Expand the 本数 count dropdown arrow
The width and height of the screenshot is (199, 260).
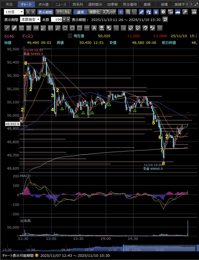click(64, 20)
